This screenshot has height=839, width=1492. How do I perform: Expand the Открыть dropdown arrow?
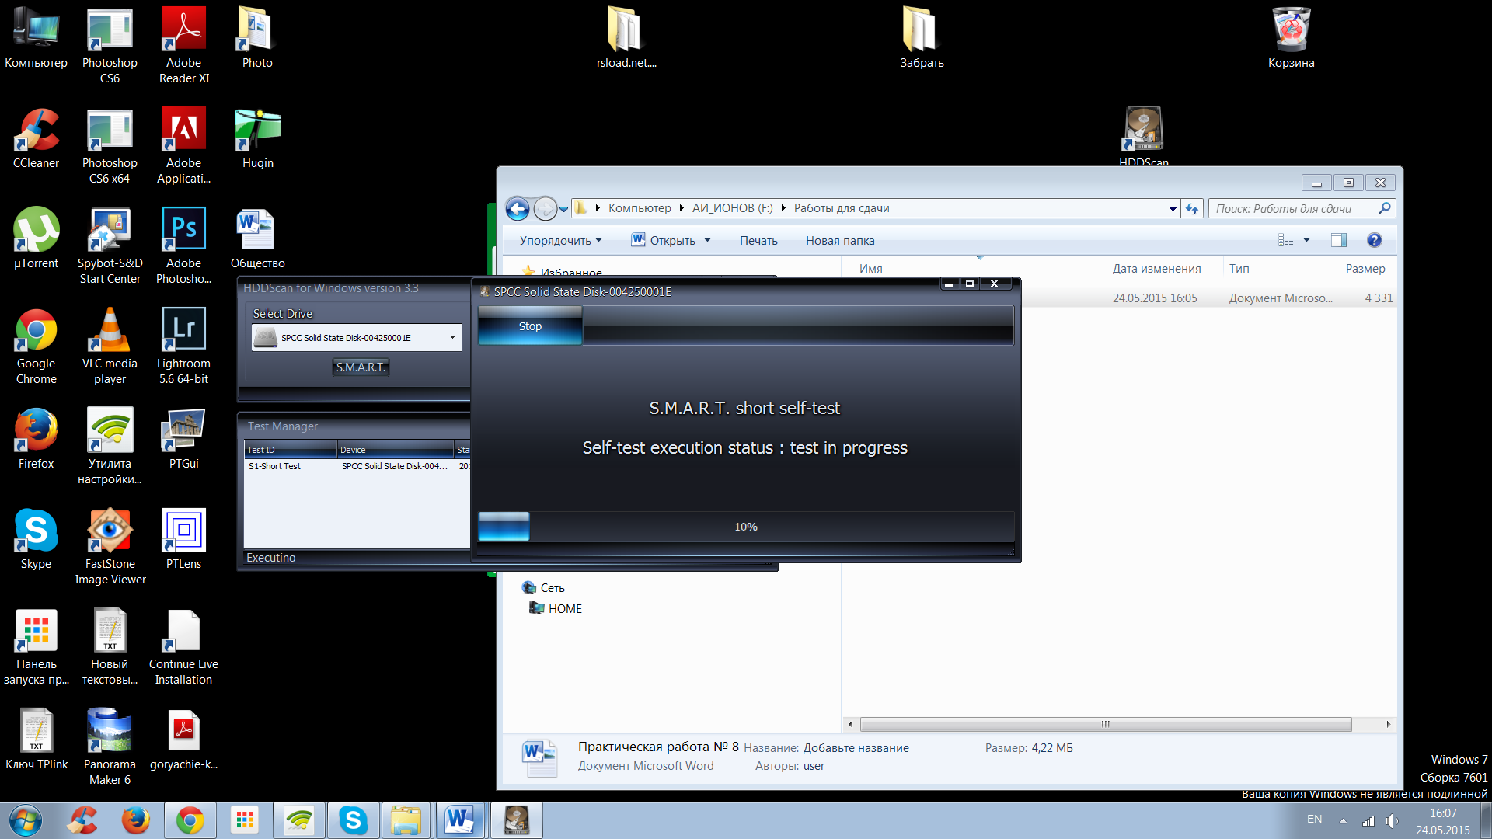coord(707,241)
